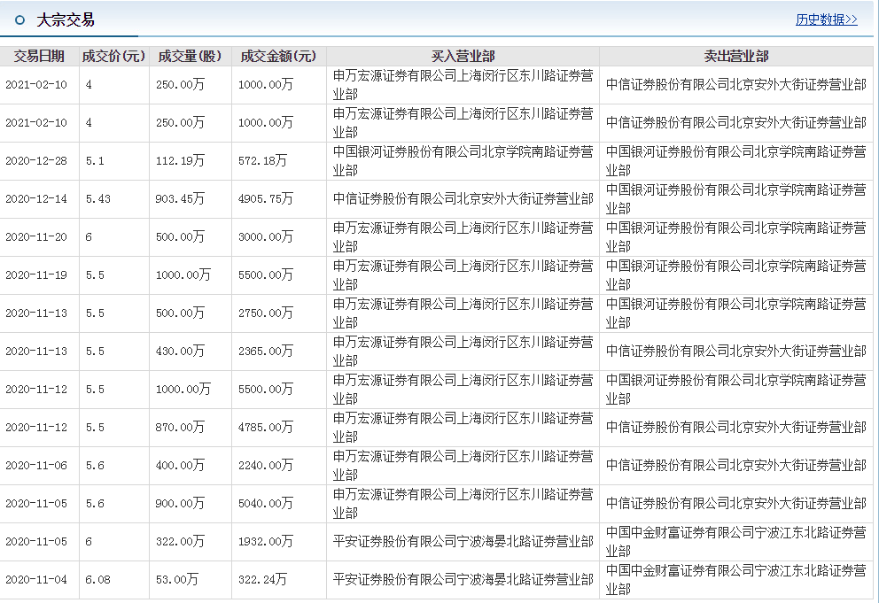Image resolution: width=879 pixels, height=603 pixels.
Task: Click the volume 870.00万
Action: coord(180,428)
